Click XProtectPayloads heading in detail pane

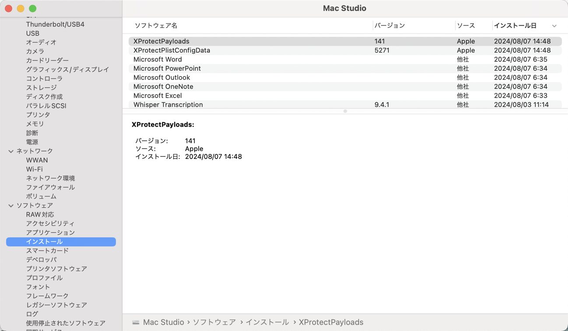point(163,125)
